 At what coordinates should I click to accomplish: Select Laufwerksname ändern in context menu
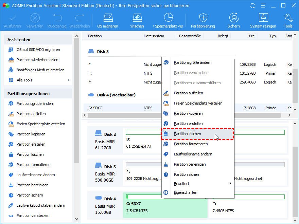click(197, 154)
